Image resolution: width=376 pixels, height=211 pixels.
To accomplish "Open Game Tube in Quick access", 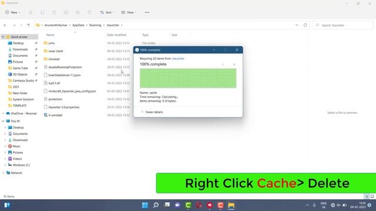I will (20, 68).
